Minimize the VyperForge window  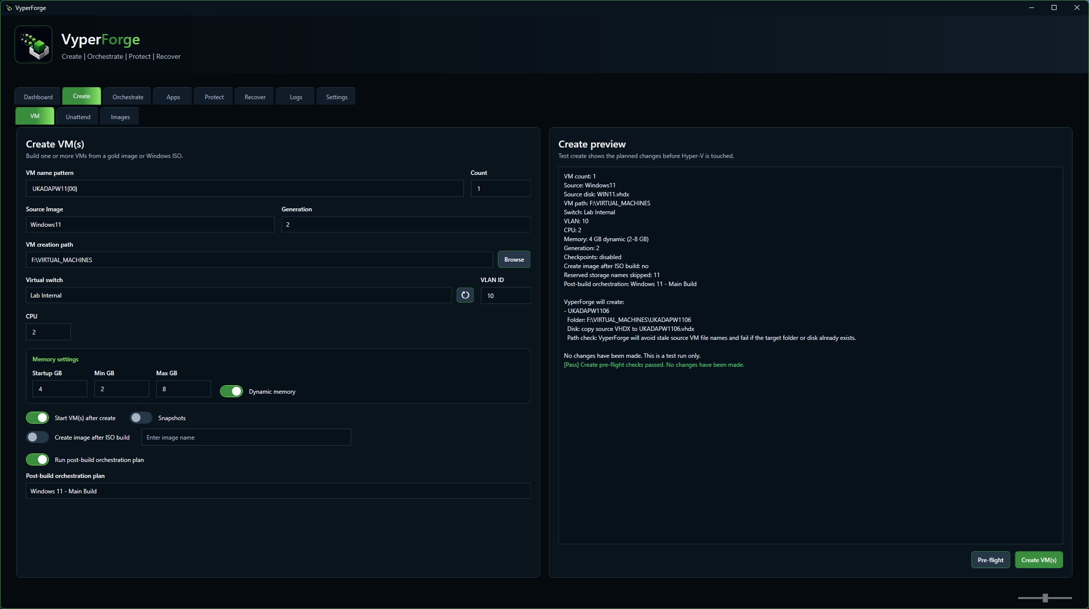click(1032, 7)
